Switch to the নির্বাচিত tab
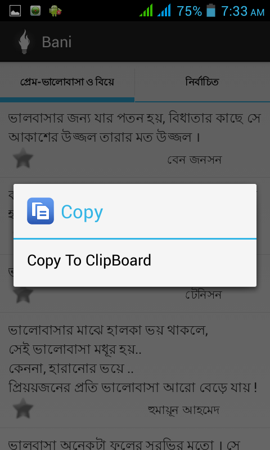The width and height of the screenshot is (270, 450). (202, 82)
